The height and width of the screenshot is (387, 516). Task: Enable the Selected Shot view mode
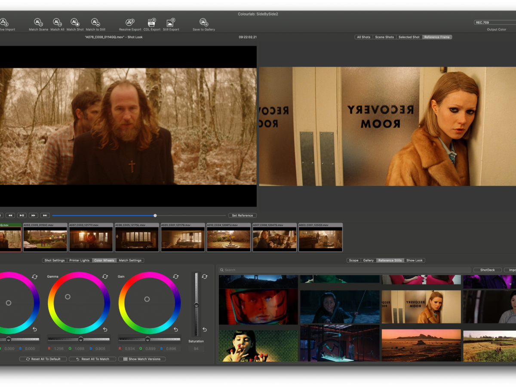[x=409, y=37]
